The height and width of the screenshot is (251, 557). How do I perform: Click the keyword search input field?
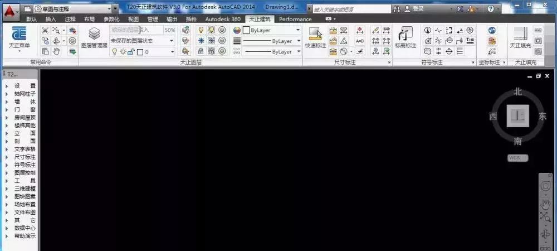[351, 9]
